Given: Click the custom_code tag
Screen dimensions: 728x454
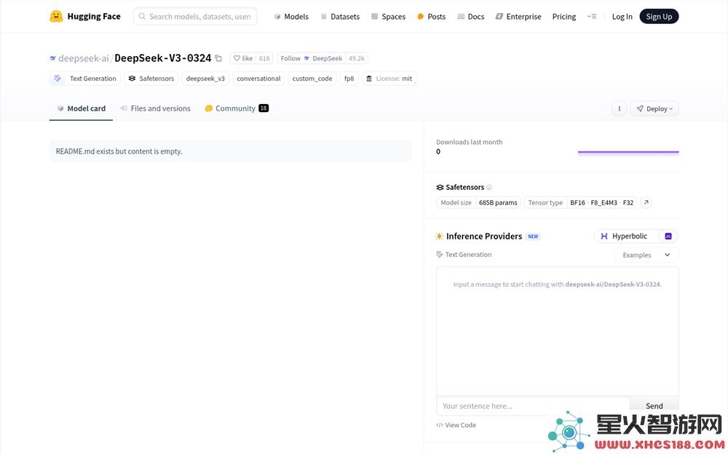Looking at the screenshot, I should pyautogui.click(x=312, y=79).
